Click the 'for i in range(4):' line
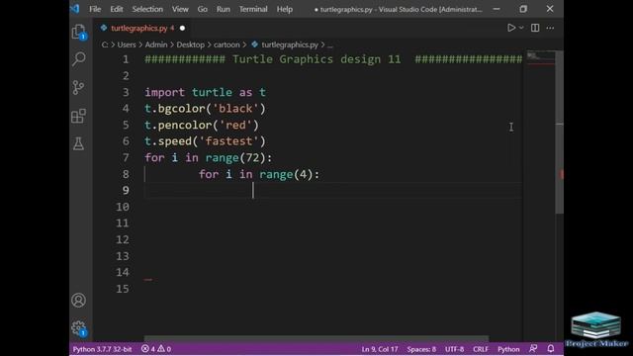Screen dimensions: 633x356 pos(259,174)
